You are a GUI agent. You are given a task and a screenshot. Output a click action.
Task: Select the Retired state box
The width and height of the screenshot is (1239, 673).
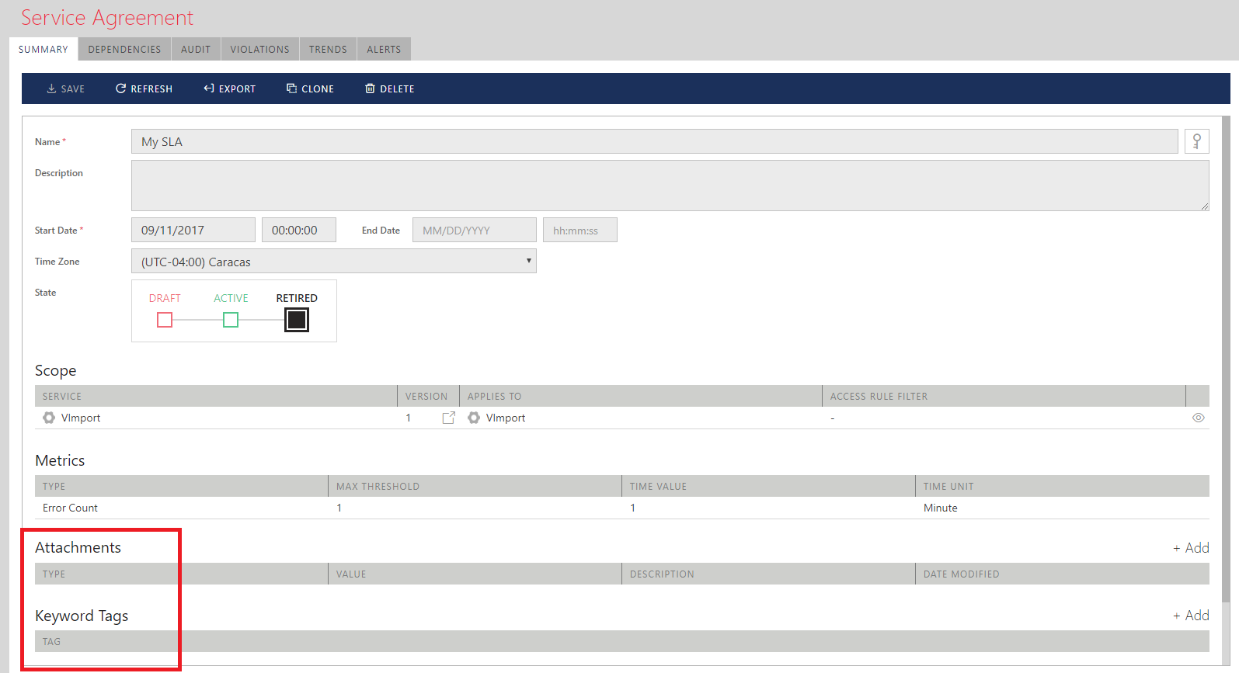tap(297, 320)
